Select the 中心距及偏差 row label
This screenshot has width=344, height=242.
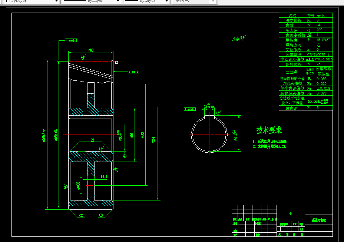point(292,59)
